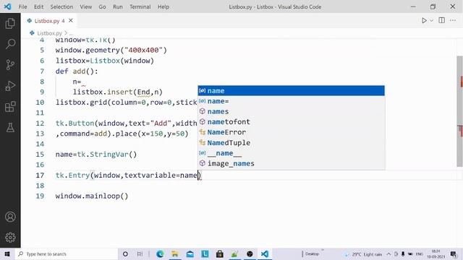Click on window.geometry("400x400") line

pyautogui.click(x=111, y=51)
